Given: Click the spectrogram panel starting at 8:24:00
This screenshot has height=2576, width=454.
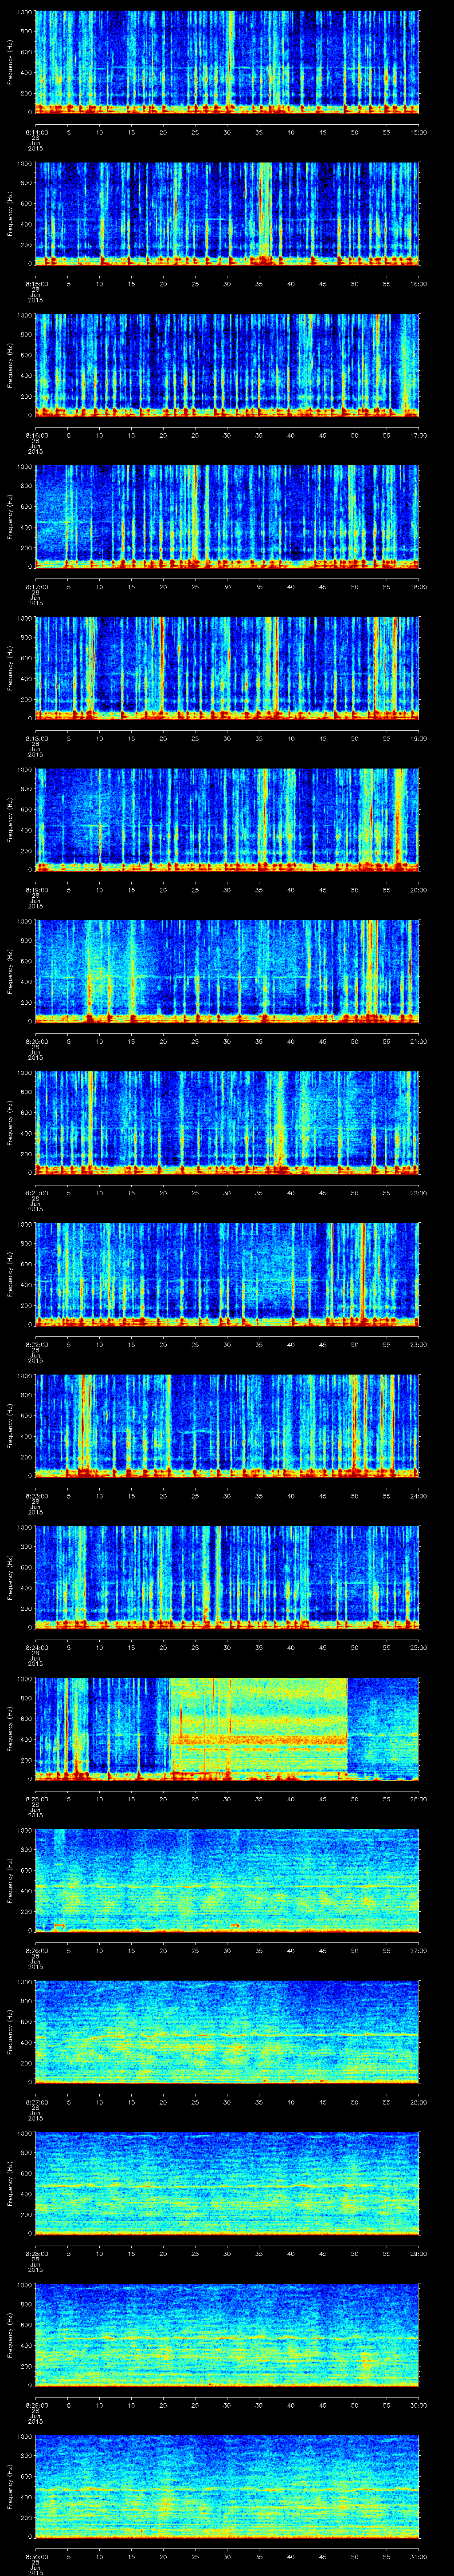Looking at the screenshot, I should click(227, 1577).
